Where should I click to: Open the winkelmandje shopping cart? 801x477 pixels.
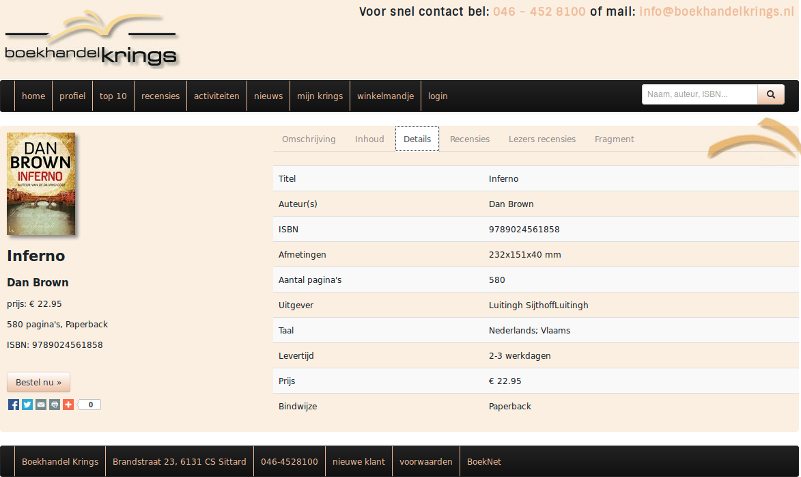385,96
